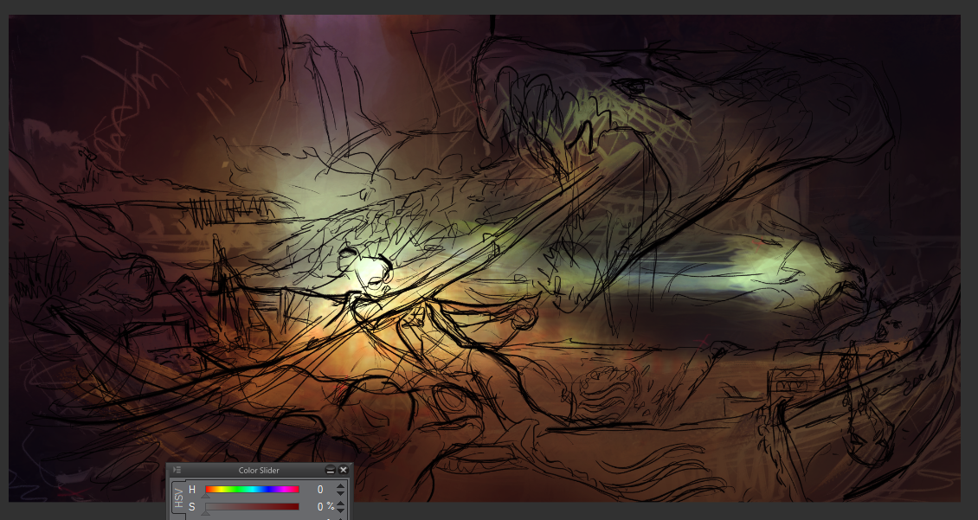Click the saturation slider triangle handle
Image resolution: width=978 pixels, height=520 pixels.
pyautogui.click(x=206, y=513)
